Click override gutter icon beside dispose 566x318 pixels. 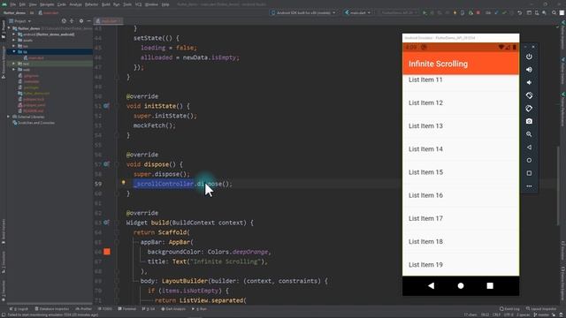point(106,164)
